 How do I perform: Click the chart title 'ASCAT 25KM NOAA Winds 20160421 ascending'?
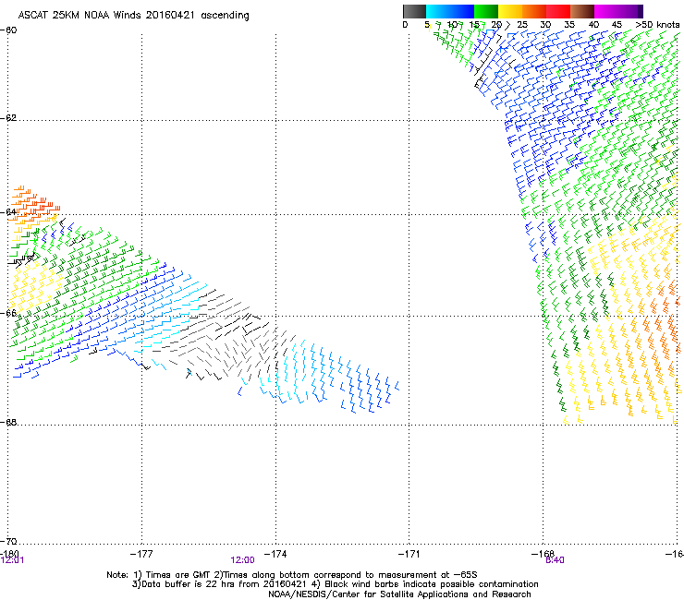pyautogui.click(x=133, y=16)
